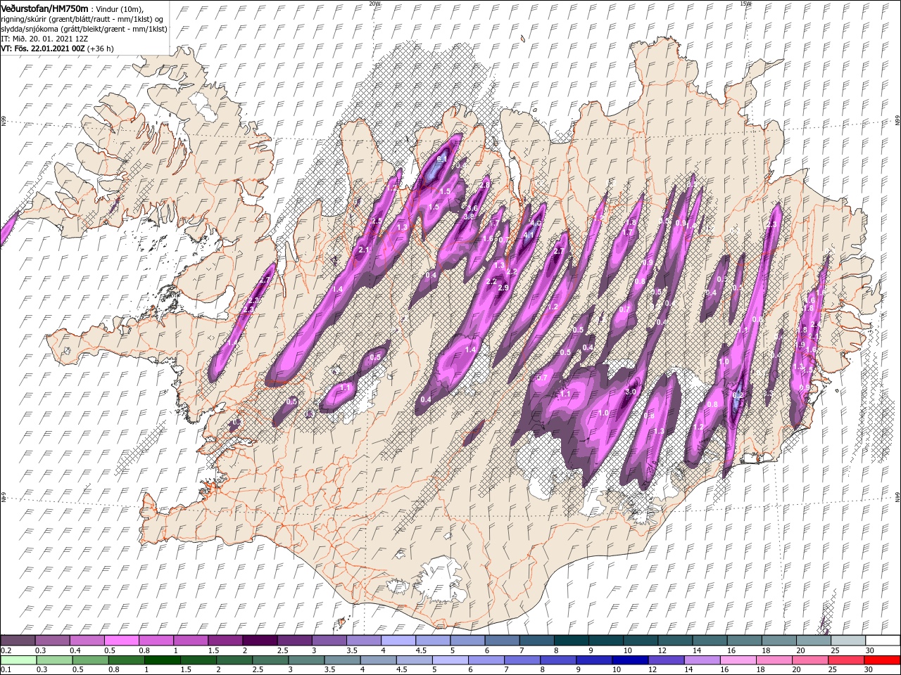Click the 'slydda/snjókoma' header line
901x675 pixels.
click(84, 29)
